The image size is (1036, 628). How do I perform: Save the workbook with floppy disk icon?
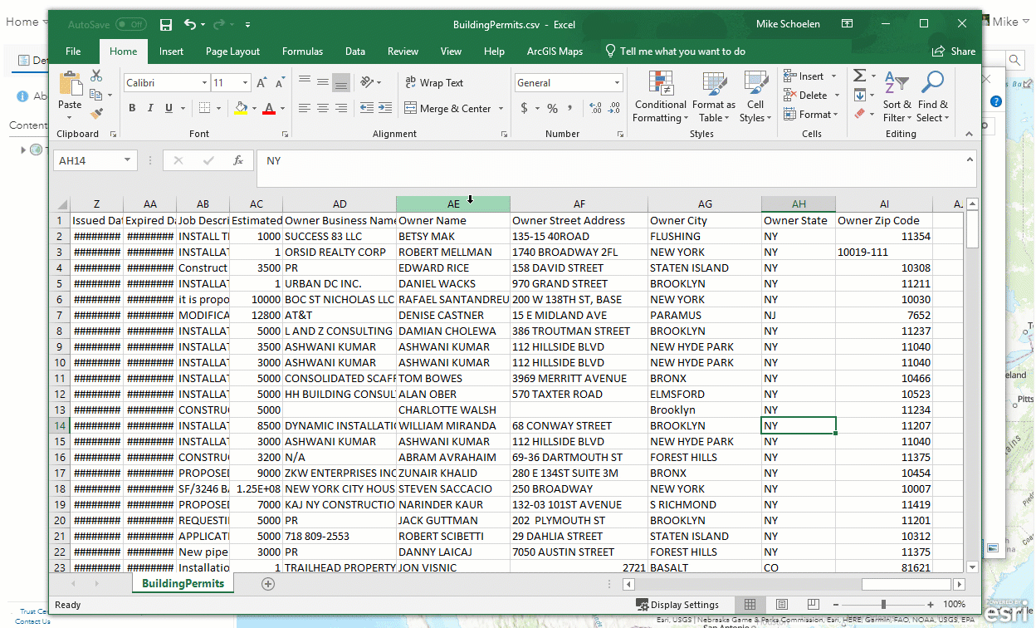click(166, 25)
